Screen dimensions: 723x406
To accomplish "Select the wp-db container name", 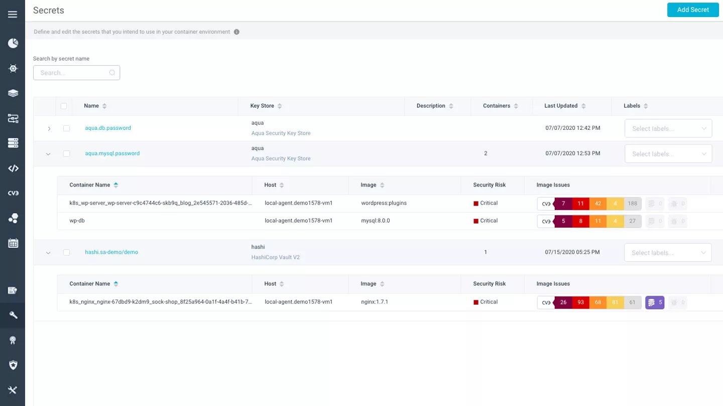I will click(77, 221).
